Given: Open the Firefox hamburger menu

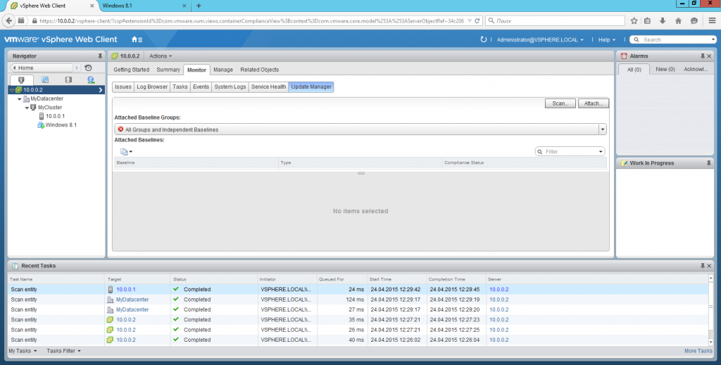Looking at the screenshot, I should click(x=712, y=20).
